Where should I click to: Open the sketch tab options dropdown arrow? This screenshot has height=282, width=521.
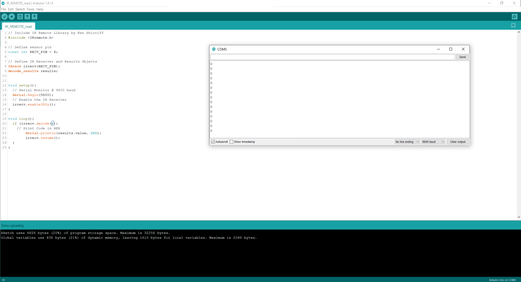click(513, 25)
